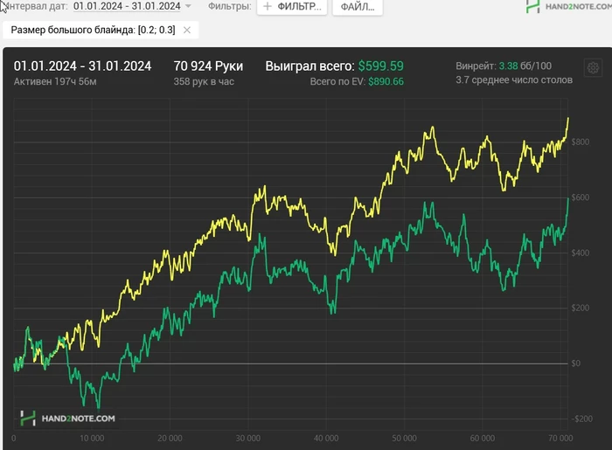The image size is (612, 450).
Task: Click the 10 000 x-axis label
Action: click(x=92, y=439)
